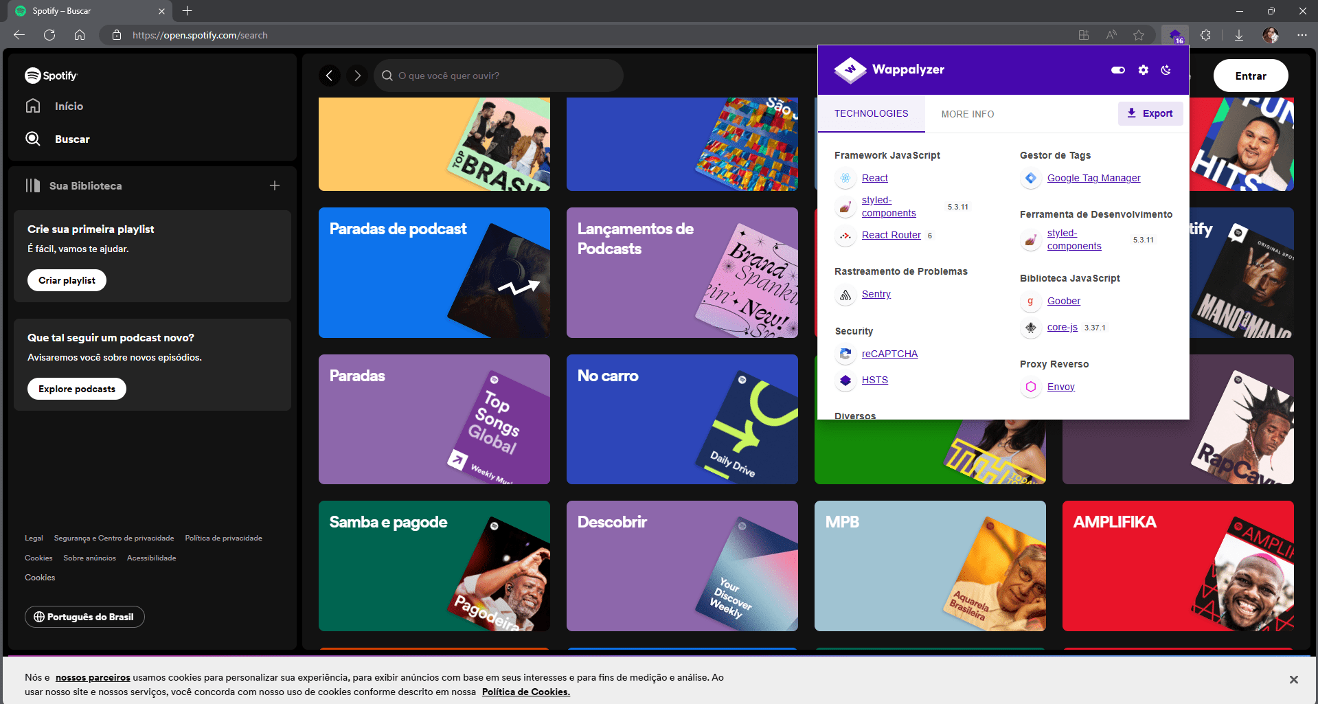The image size is (1318, 704).
Task: Open the Descobrir category card
Action: (682, 566)
